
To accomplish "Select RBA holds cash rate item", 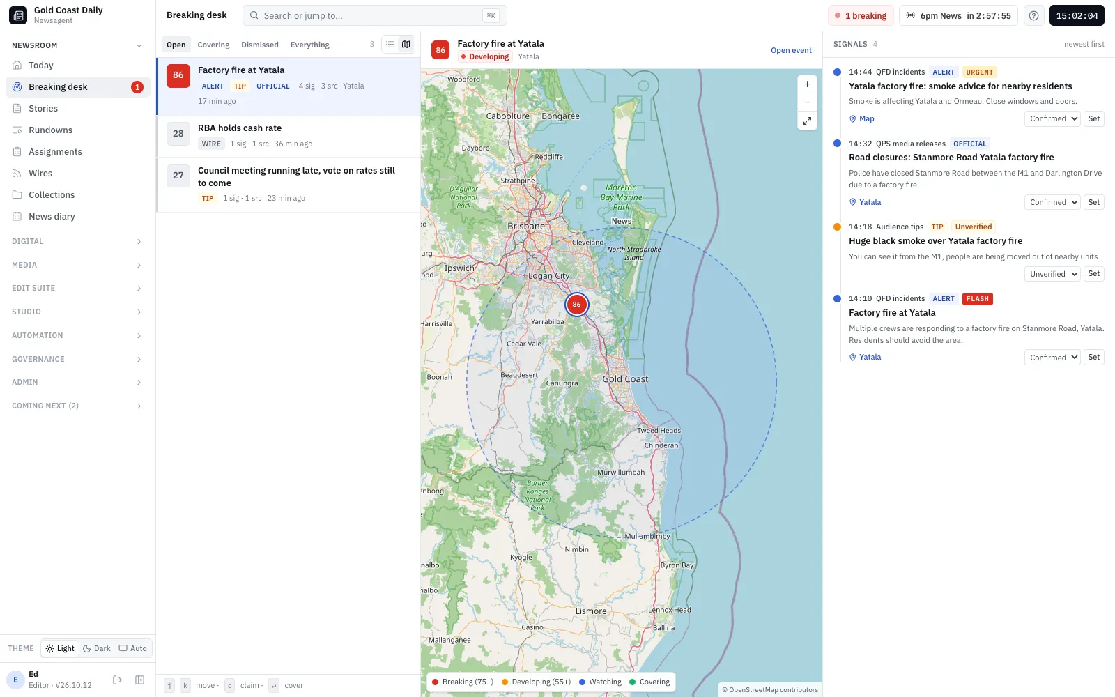I will [289, 136].
